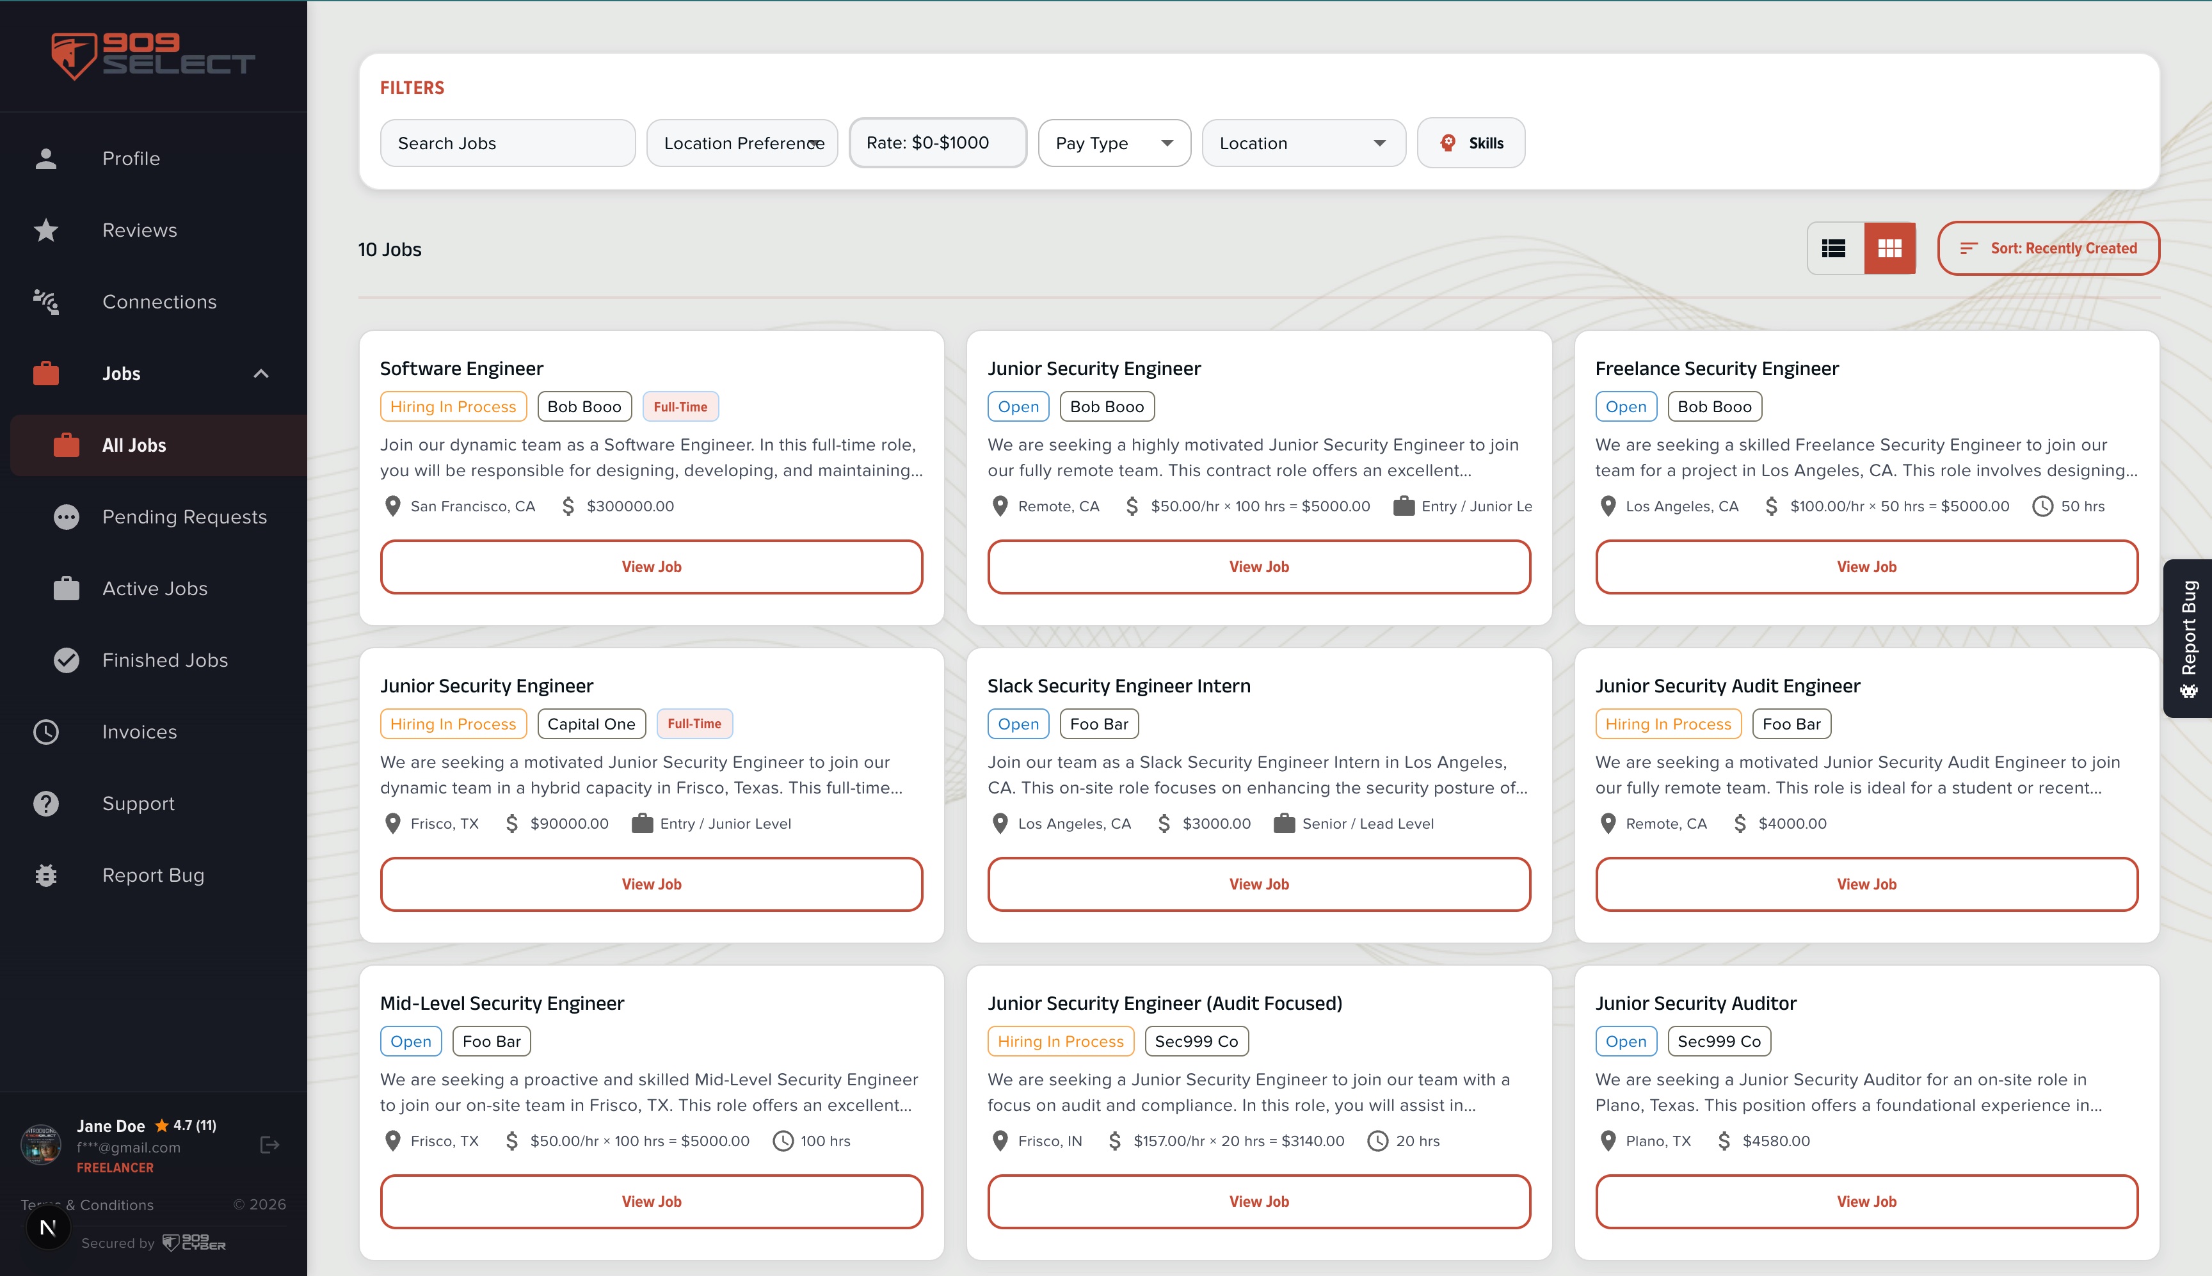Open the Report Bug side panel toggle

[x=2189, y=638]
